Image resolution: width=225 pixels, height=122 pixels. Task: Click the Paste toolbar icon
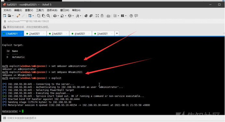point(44,16)
